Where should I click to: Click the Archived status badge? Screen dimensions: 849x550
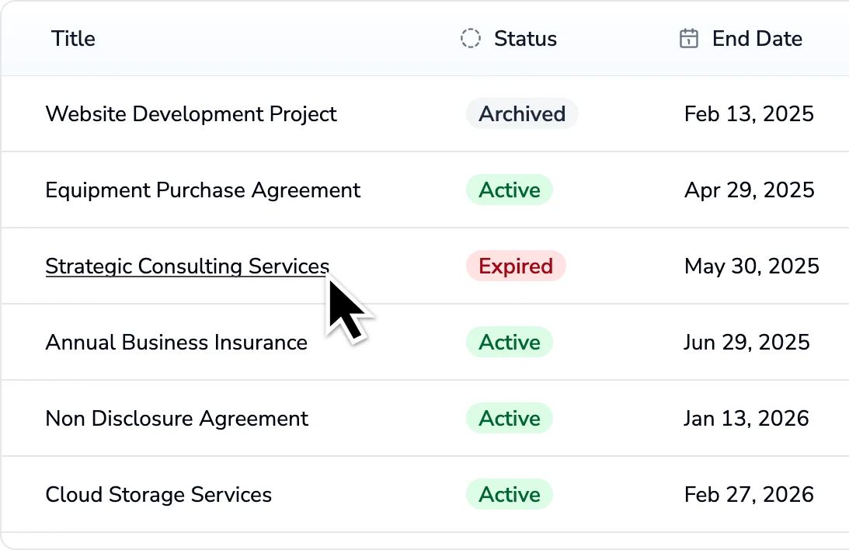521,113
